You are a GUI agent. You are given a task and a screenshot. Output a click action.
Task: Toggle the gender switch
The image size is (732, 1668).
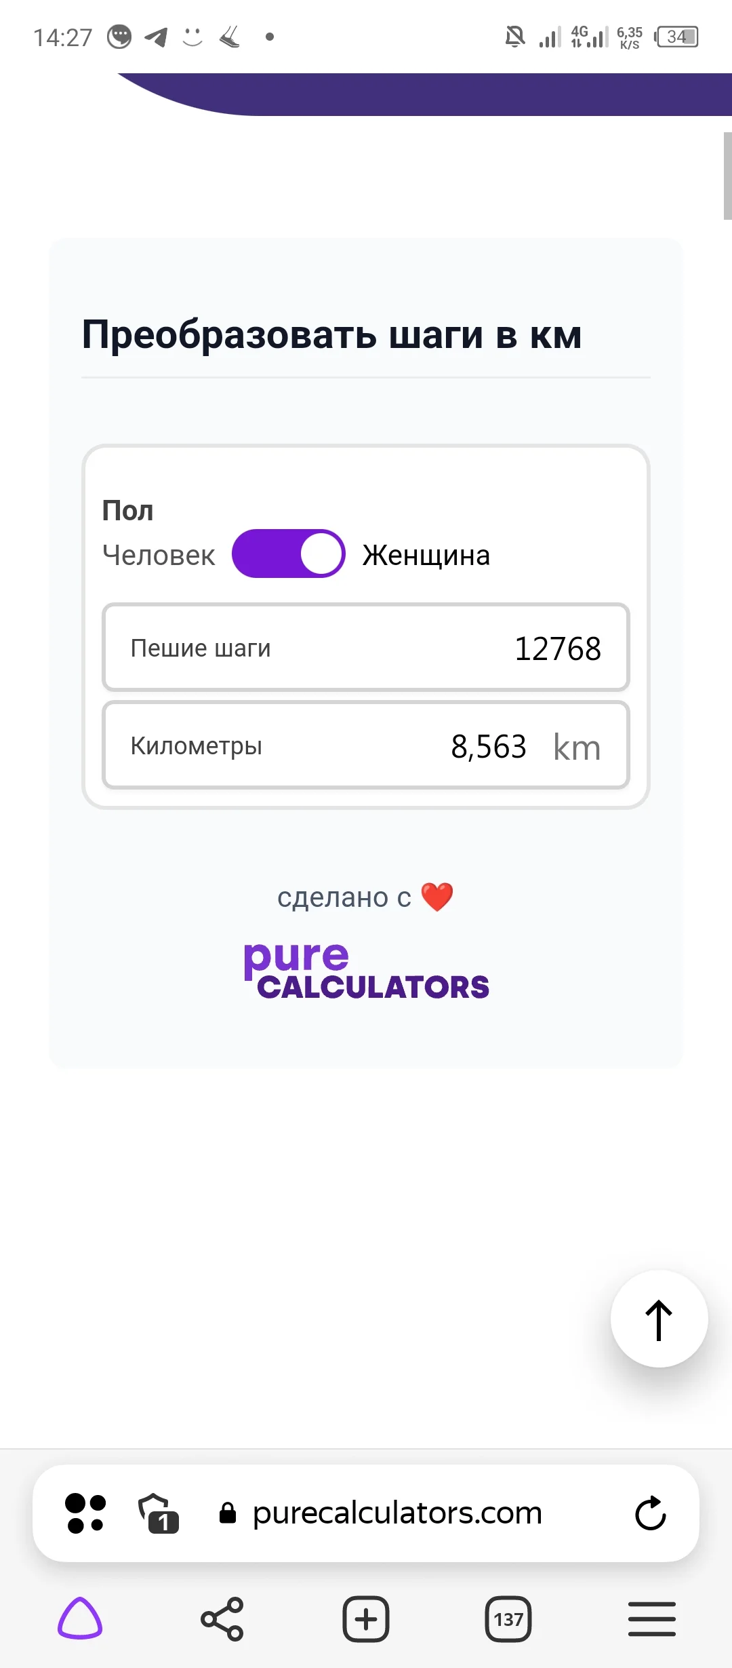click(x=289, y=554)
